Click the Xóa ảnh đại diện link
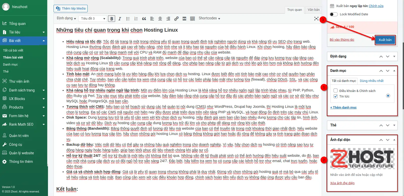Viewport: 404px width, 196px height. 342,183
